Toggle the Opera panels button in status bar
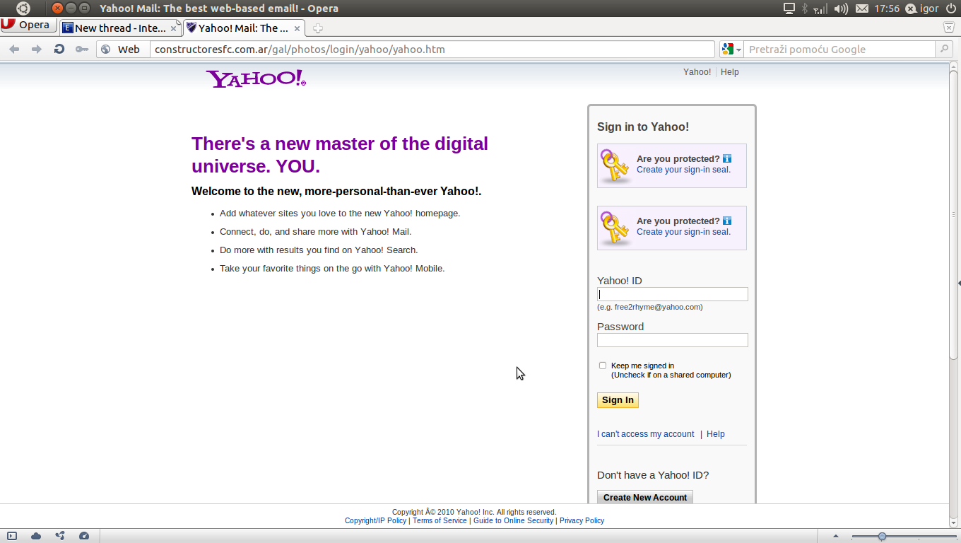 pyautogui.click(x=13, y=536)
